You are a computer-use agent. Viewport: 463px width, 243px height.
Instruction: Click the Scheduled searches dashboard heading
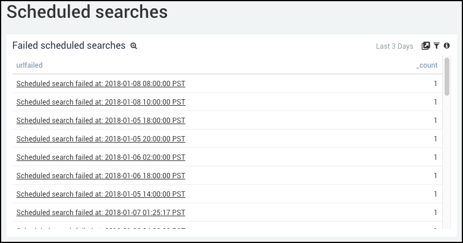[x=87, y=12]
